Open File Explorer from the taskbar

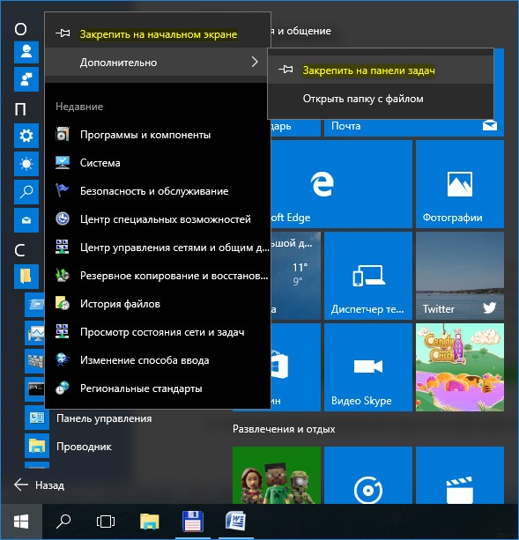pyautogui.click(x=150, y=522)
